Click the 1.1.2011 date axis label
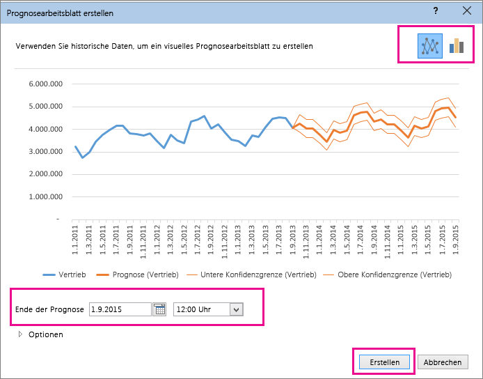This screenshot has width=483, height=379. 75,240
